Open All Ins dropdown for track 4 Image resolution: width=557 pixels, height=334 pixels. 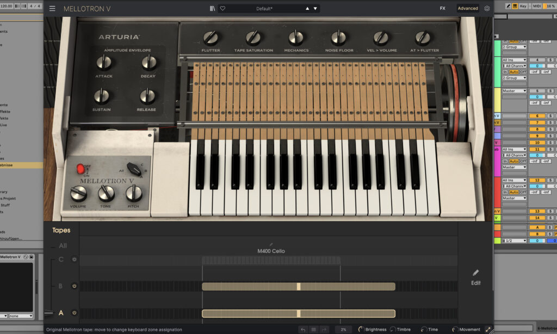[x=514, y=60]
